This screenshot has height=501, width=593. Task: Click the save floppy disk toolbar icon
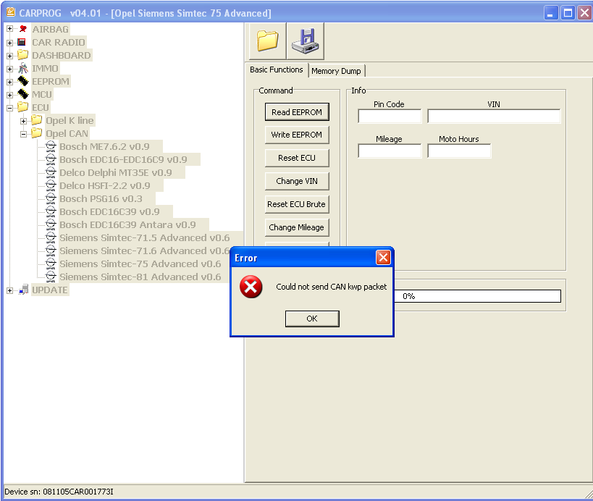306,41
